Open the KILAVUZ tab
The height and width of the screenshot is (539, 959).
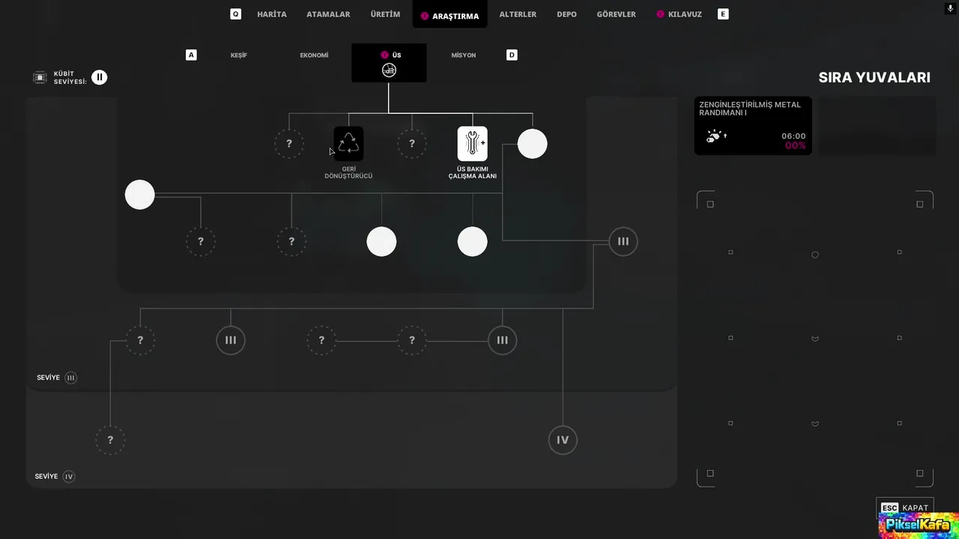coord(680,14)
